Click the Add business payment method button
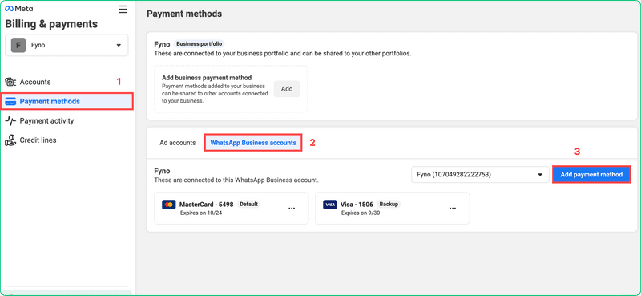The width and height of the screenshot is (641, 296). click(287, 89)
